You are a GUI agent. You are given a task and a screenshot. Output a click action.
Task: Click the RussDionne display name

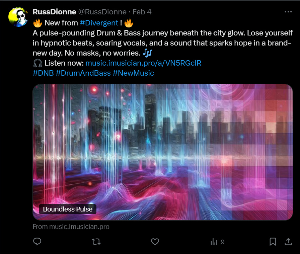[54, 12]
